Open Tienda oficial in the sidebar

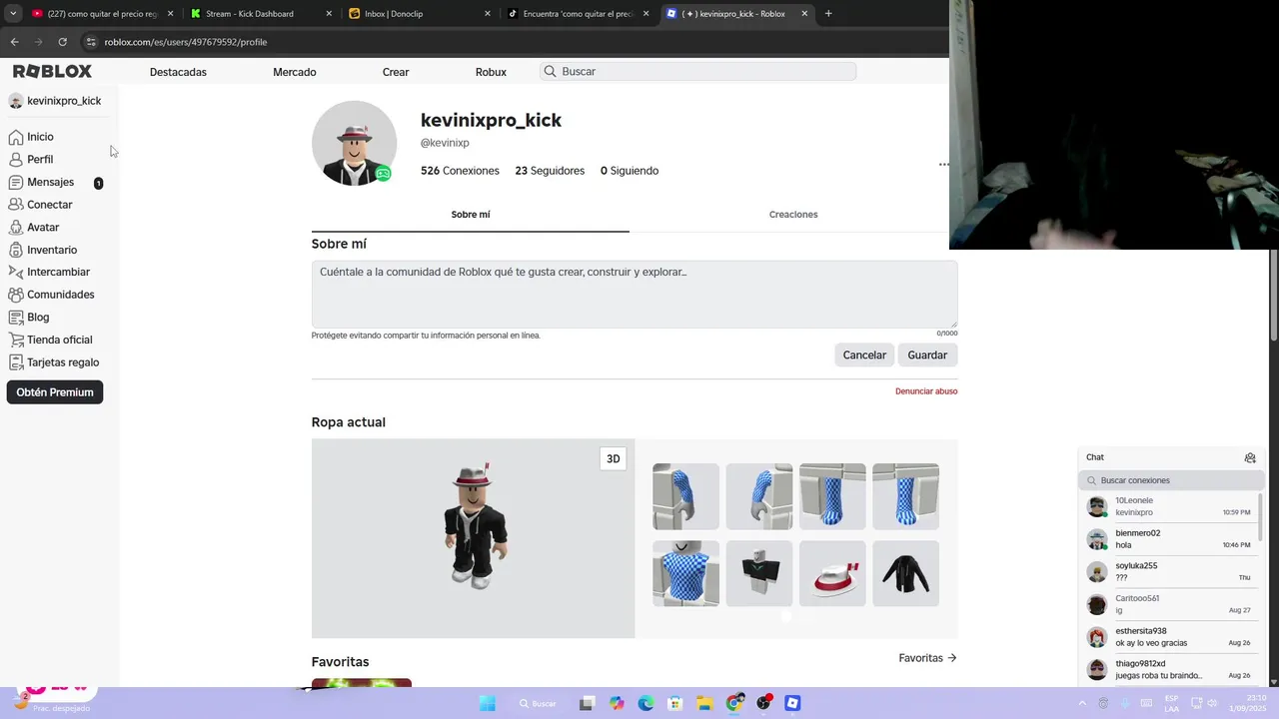[x=50, y=341]
